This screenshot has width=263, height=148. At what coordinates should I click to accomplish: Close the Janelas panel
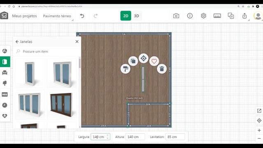click(x=77, y=42)
